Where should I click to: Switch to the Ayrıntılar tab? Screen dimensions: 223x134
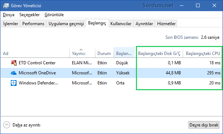(x=144, y=24)
